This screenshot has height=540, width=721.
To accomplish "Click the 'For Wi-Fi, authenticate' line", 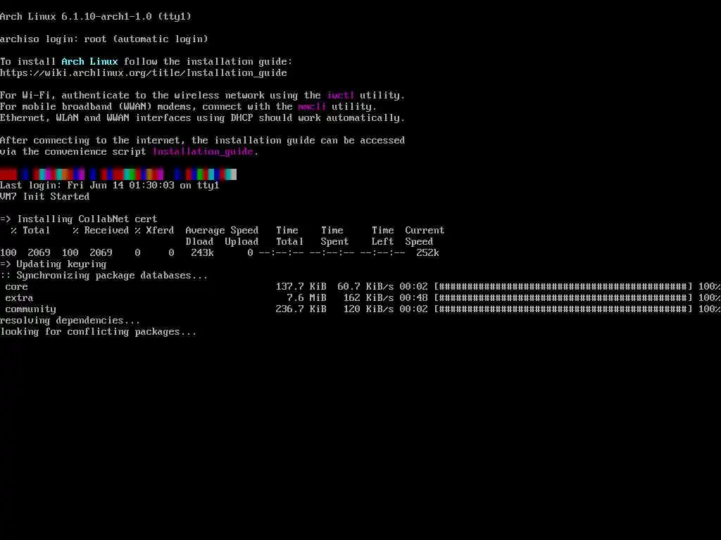I will click(x=202, y=95).
